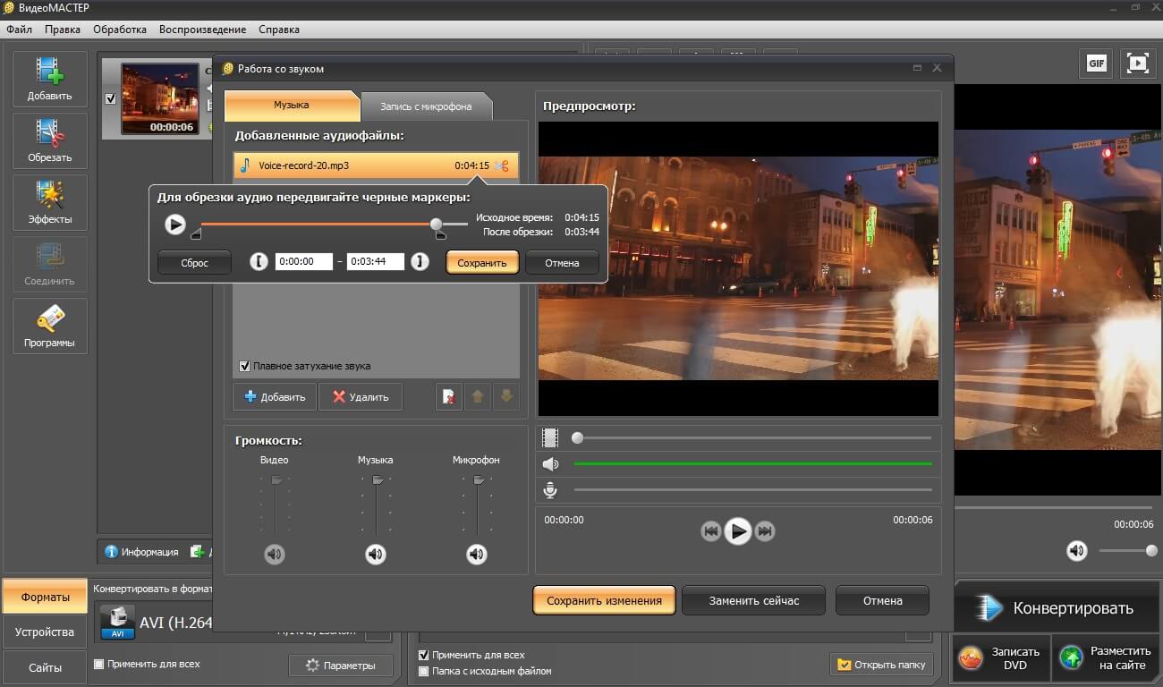Open the Правка menu
Viewport: 1163px width, 687px height.
63,30
